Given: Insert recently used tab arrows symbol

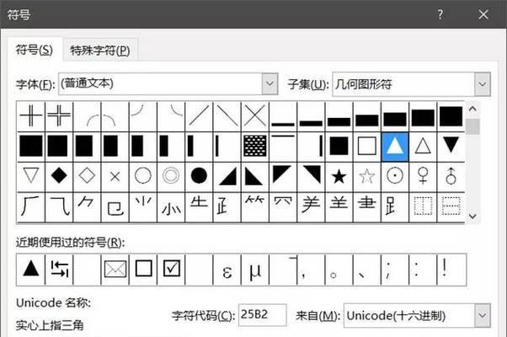Looking at the screenshot, I should (x=59, y=270).
